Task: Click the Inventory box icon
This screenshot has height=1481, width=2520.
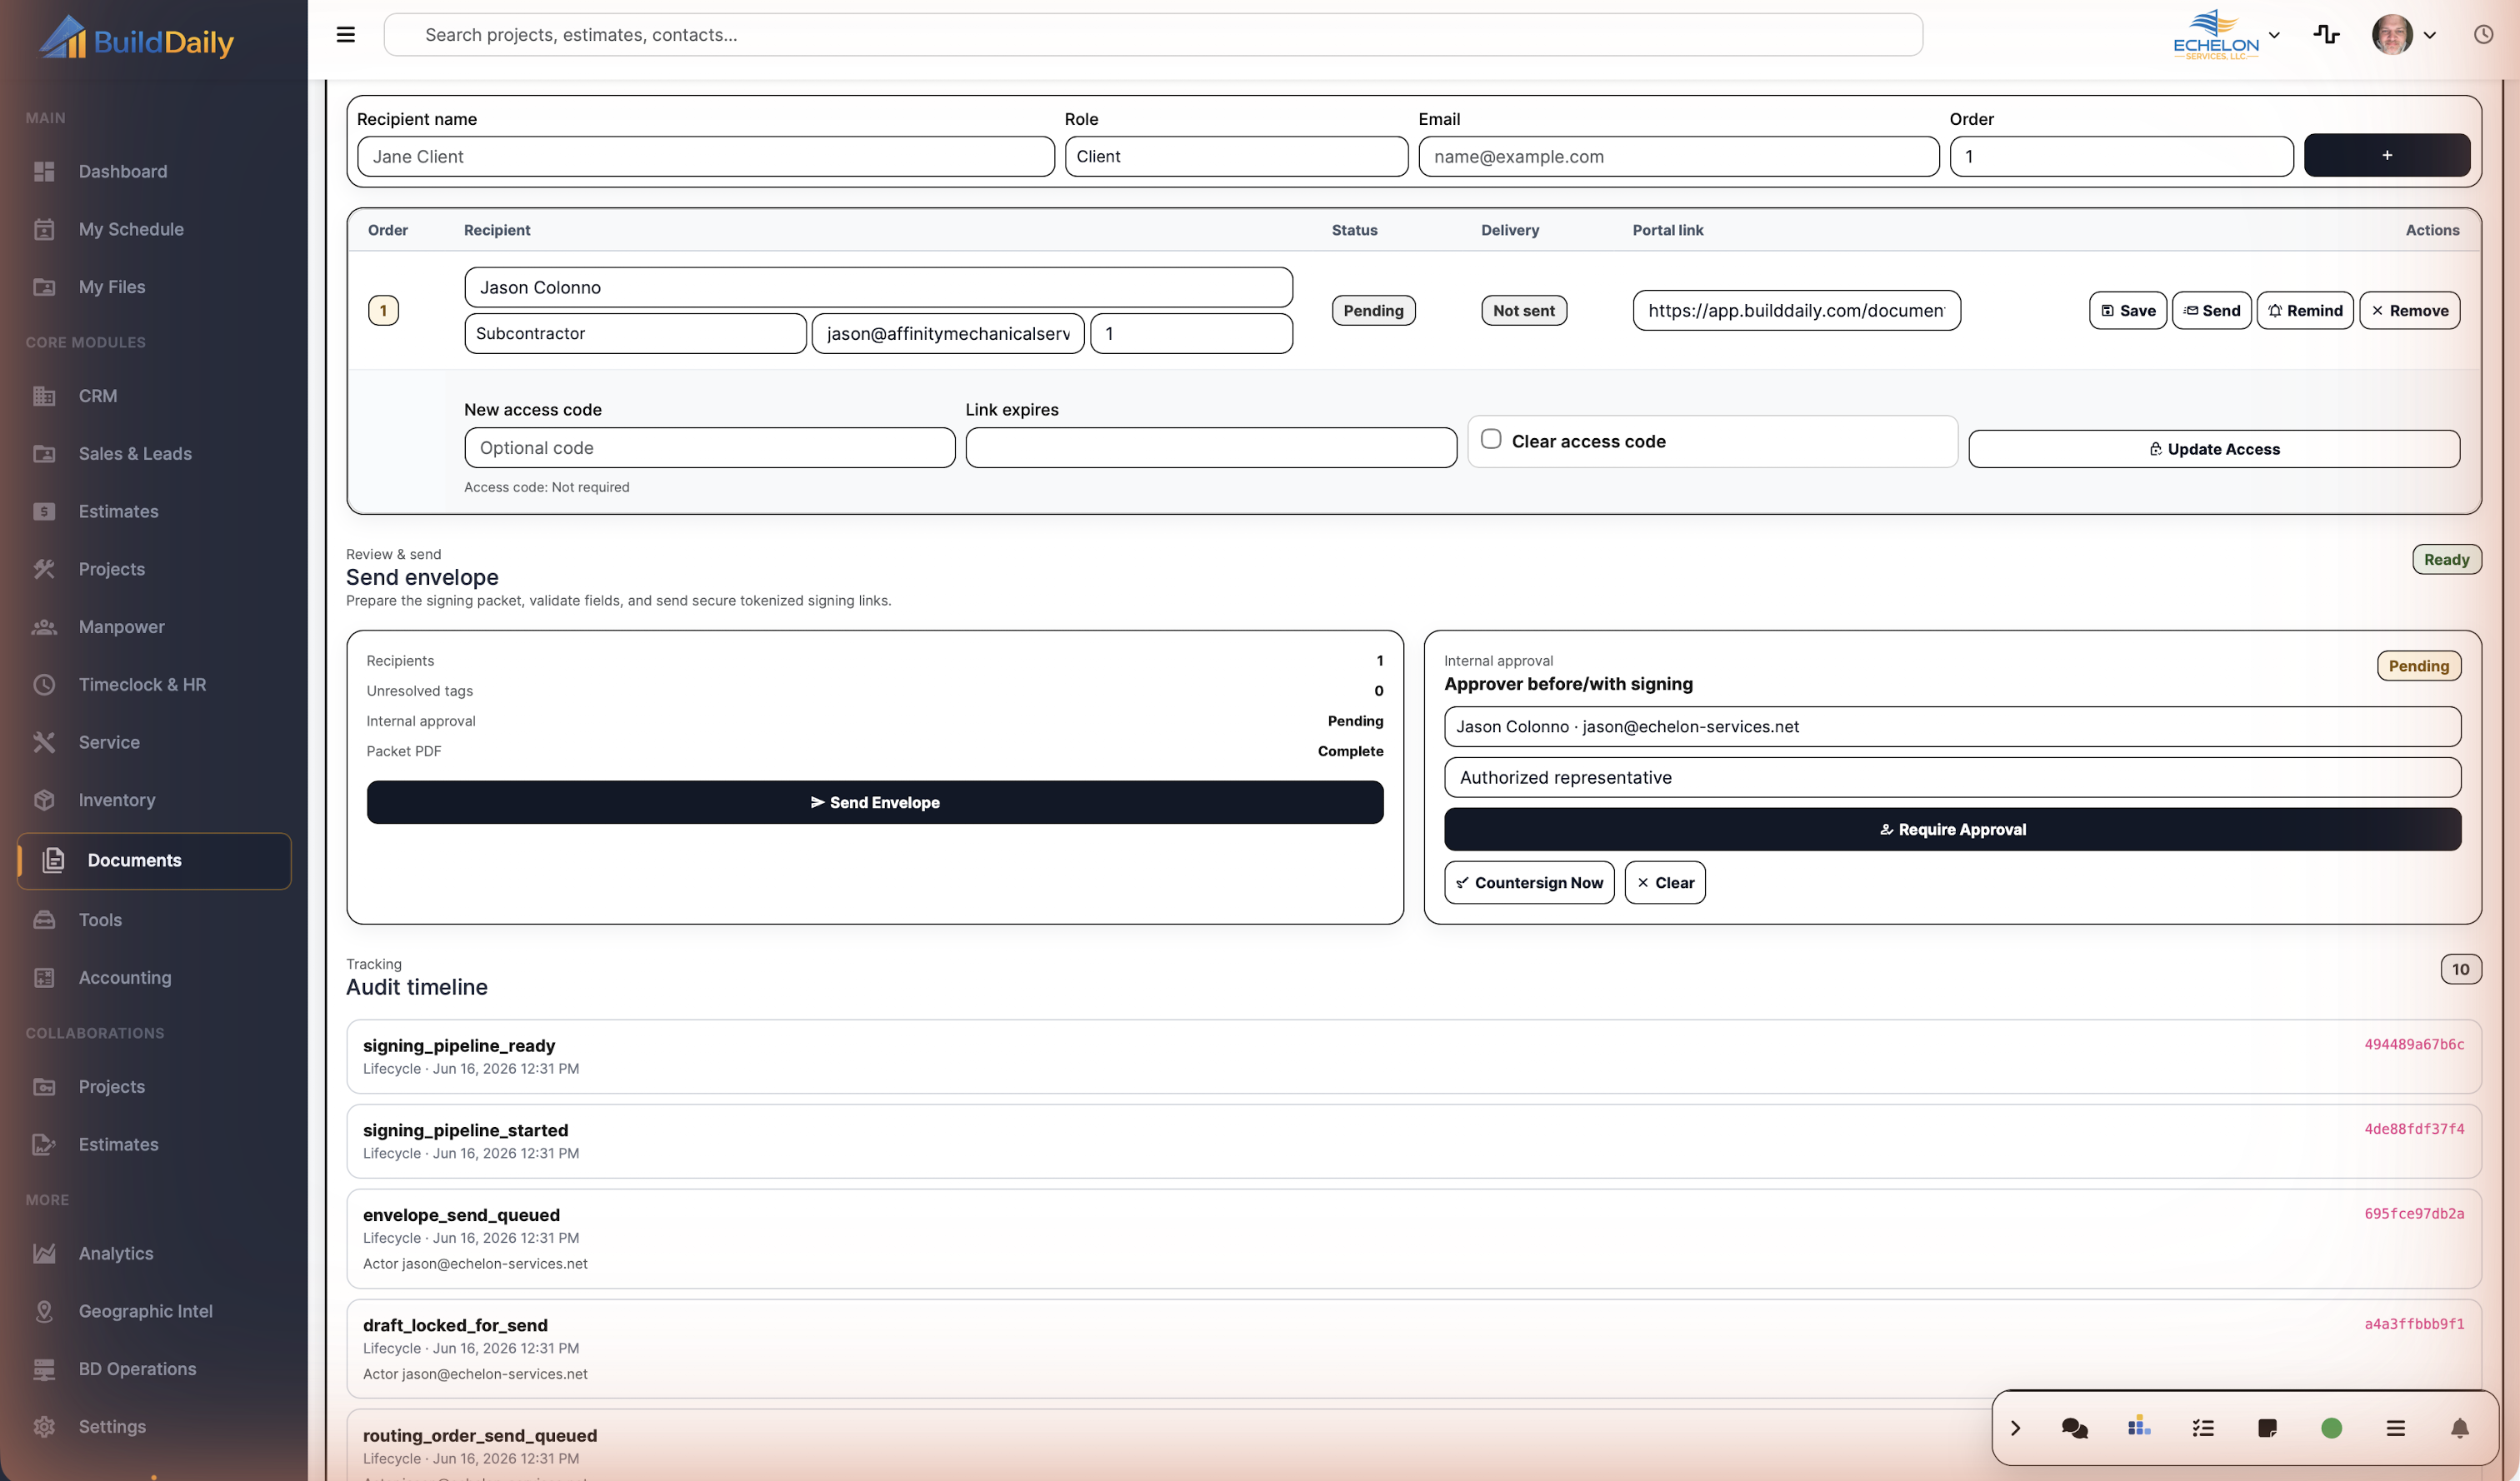Action: [44, 800]
